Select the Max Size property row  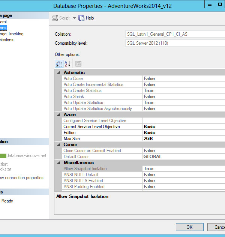point(144,139)
